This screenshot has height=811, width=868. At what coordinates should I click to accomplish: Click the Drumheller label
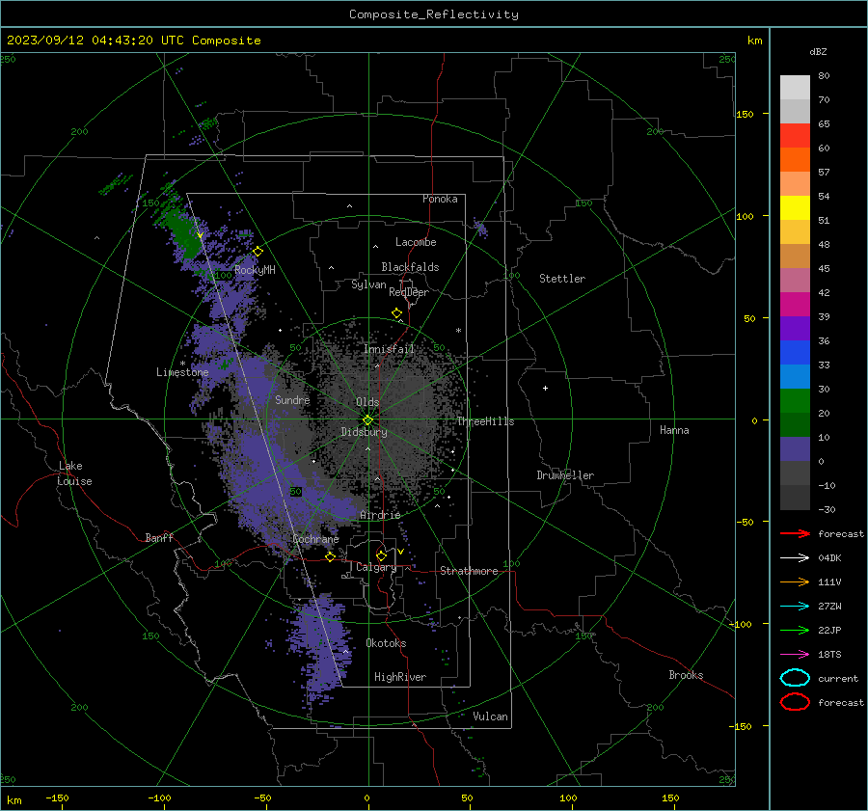pos(565,475)
